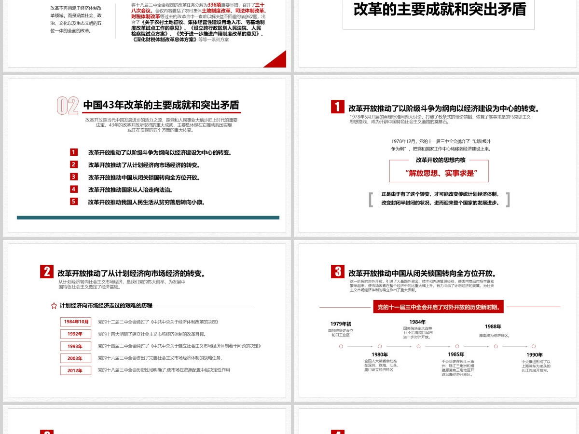Click list item 改革开放推动国家从人治走向法治

[130, 190]
